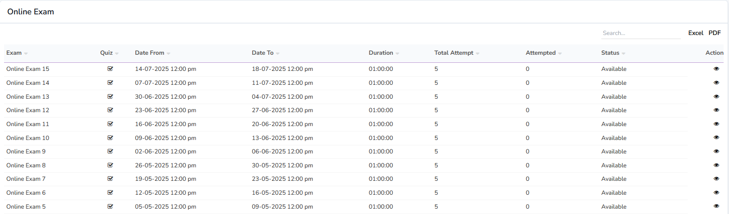Viewport: 729px width, 214px height.
Task: Click the quiz checkmark for Online Exam 15
Action: 110,69
